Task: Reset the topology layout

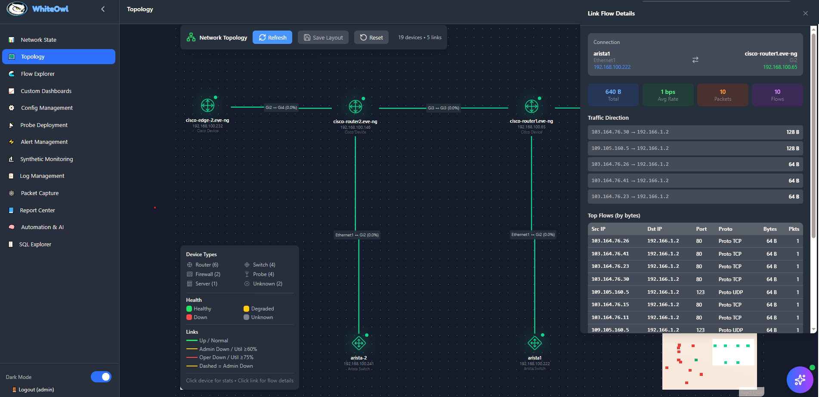Action: pyautogui.click(x=371, y=37)
